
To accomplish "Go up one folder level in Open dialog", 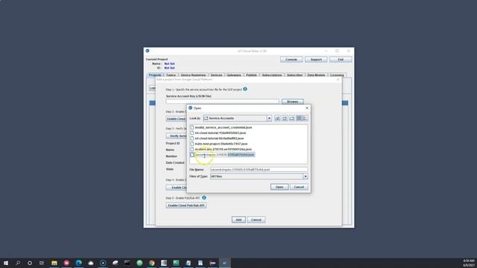I will [x=277, y=118].
